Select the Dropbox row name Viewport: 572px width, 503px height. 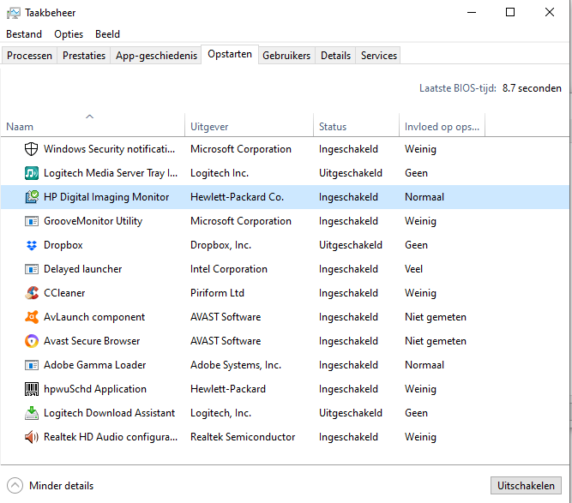point(63,245)
